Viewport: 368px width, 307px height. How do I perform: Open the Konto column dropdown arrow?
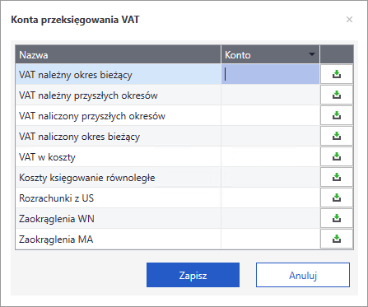coord(312,54)
